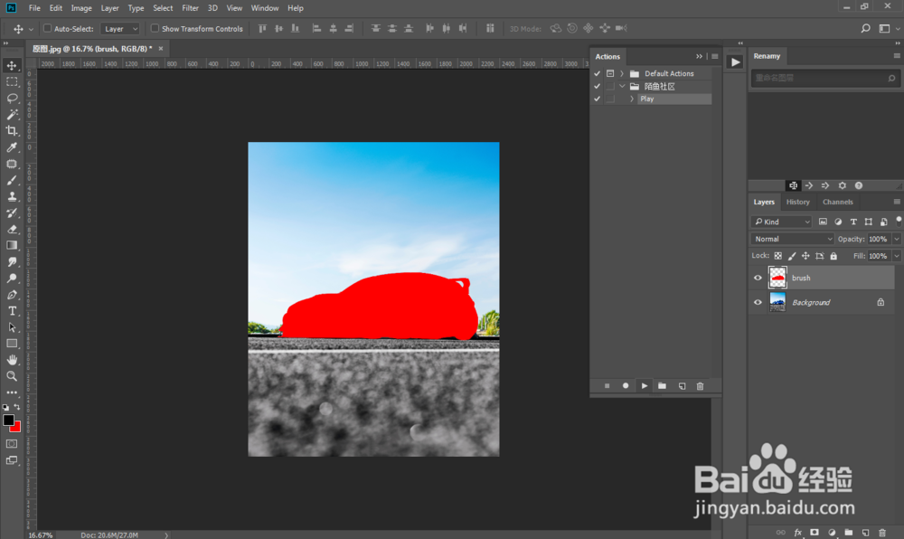Screen dimensions: 904x539
Task: Open the Window menu
Action: tap(265, 8)
